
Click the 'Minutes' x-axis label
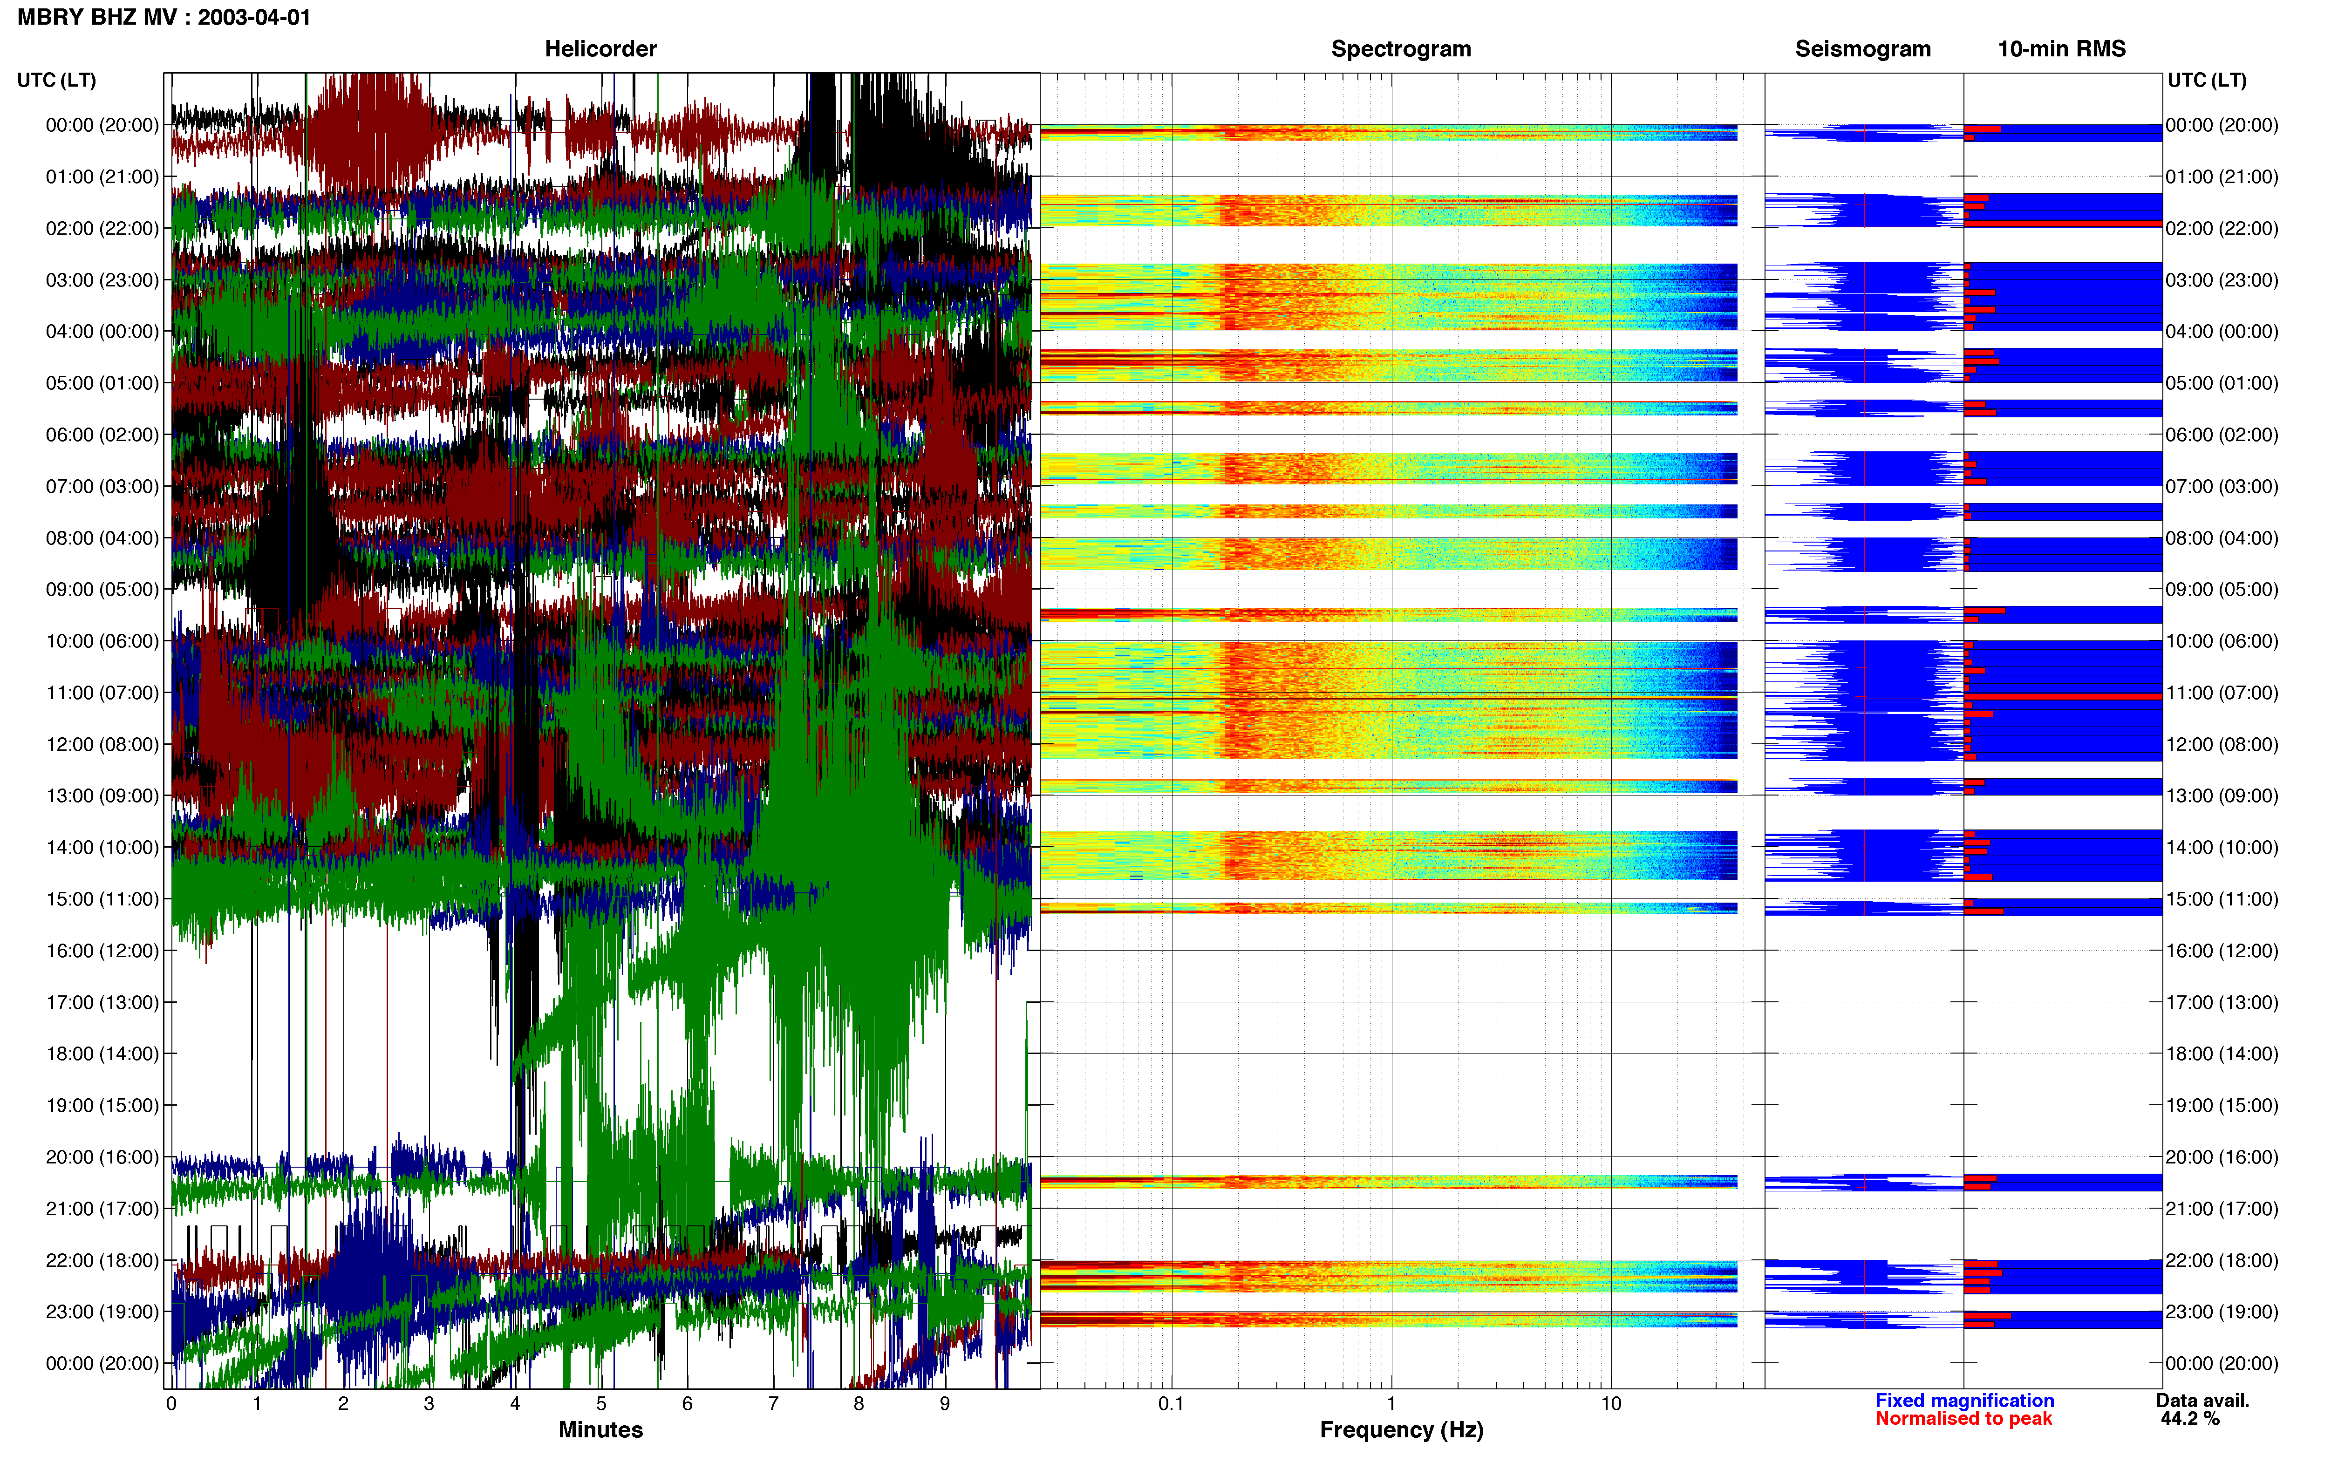click(600, 1429)
